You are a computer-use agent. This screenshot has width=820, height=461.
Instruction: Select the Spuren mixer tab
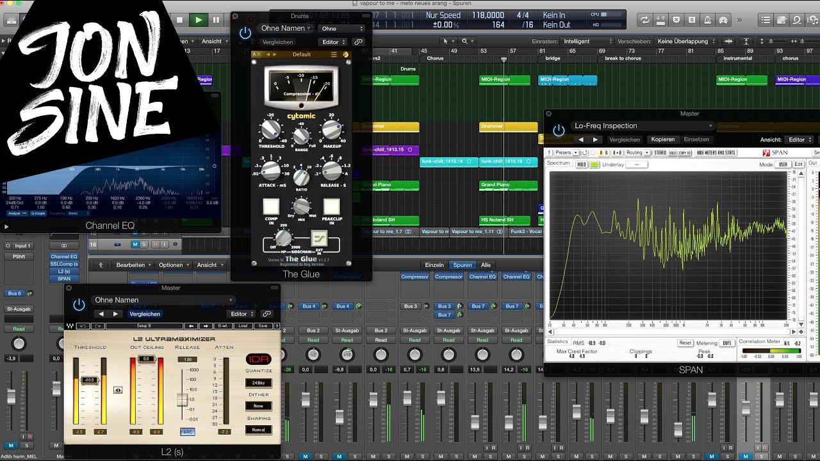463,265
